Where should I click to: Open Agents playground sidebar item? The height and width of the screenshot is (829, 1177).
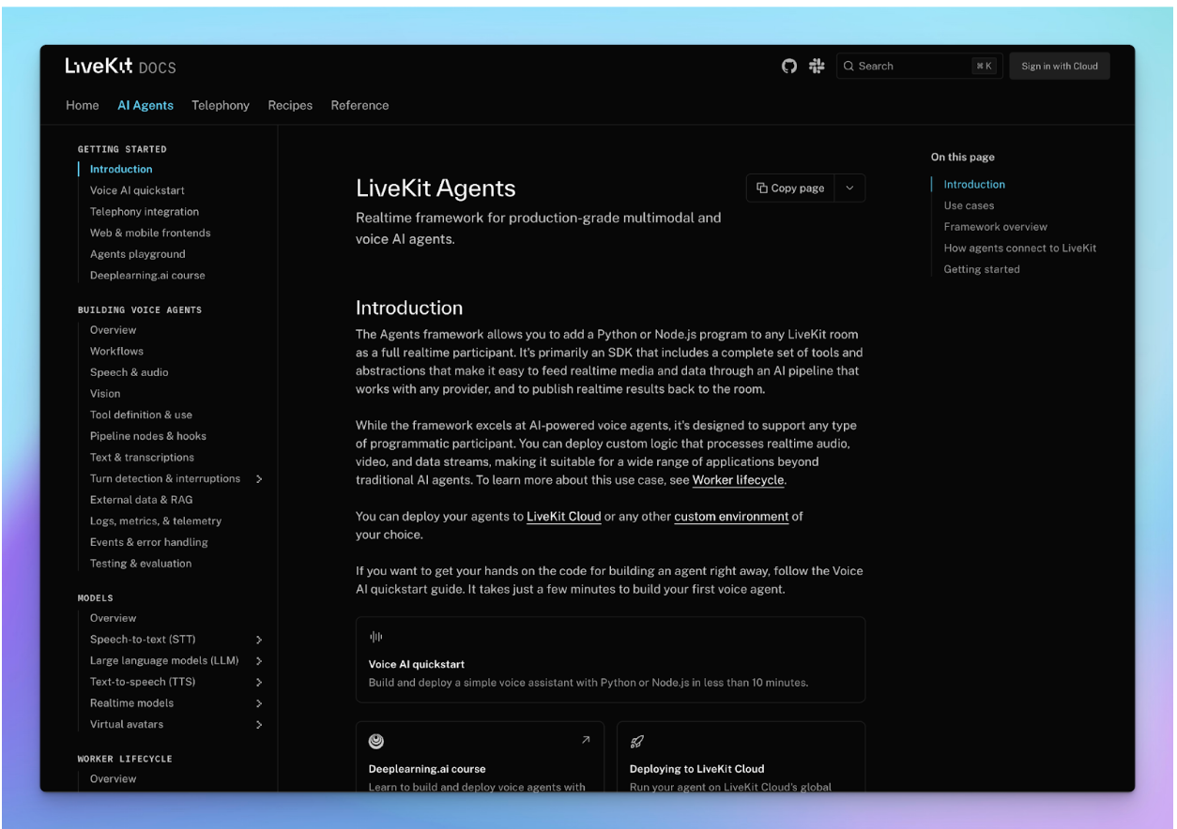point(138,254)
